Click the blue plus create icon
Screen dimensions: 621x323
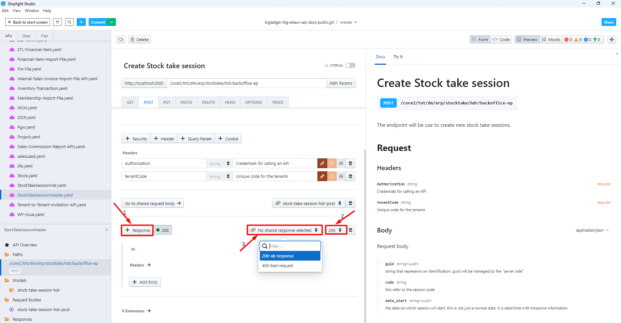(x=81, y=22)
